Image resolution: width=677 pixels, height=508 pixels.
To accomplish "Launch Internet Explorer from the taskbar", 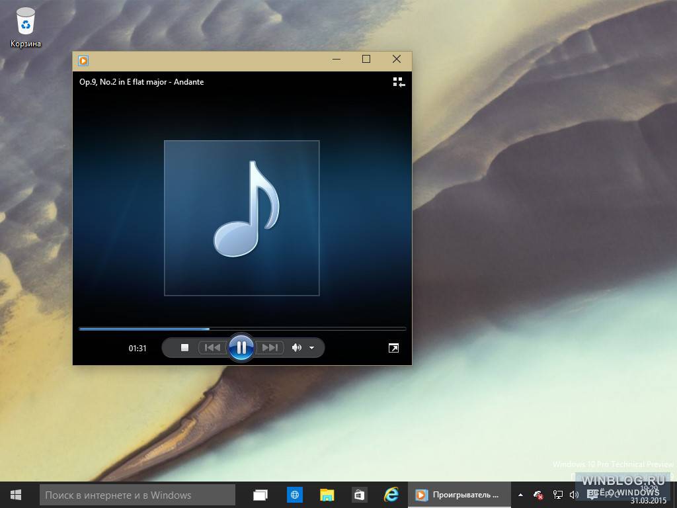I will [391, 495].
